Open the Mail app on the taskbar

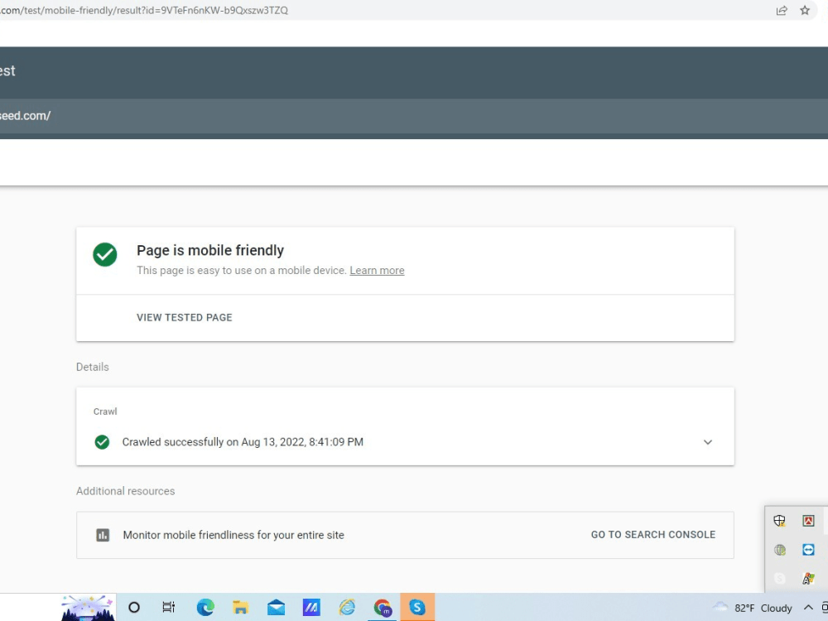(276, 607)
